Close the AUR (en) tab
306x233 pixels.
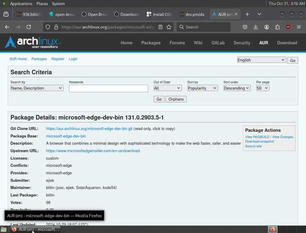pyautogui.click(x=236, y=14)
